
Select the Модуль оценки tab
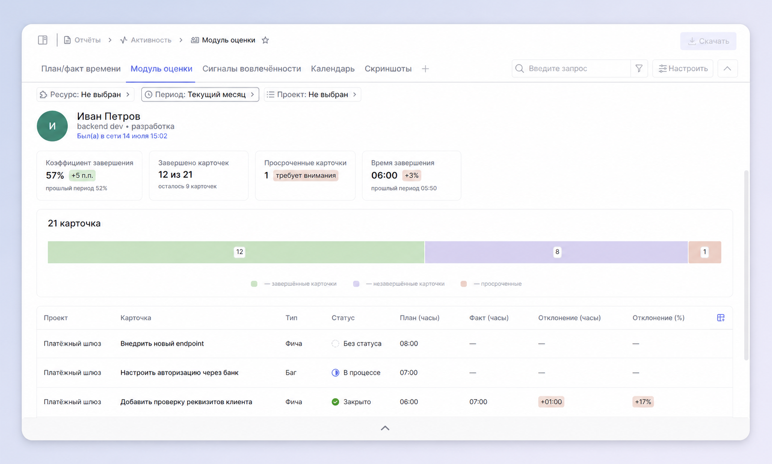[x=161, y=69]
